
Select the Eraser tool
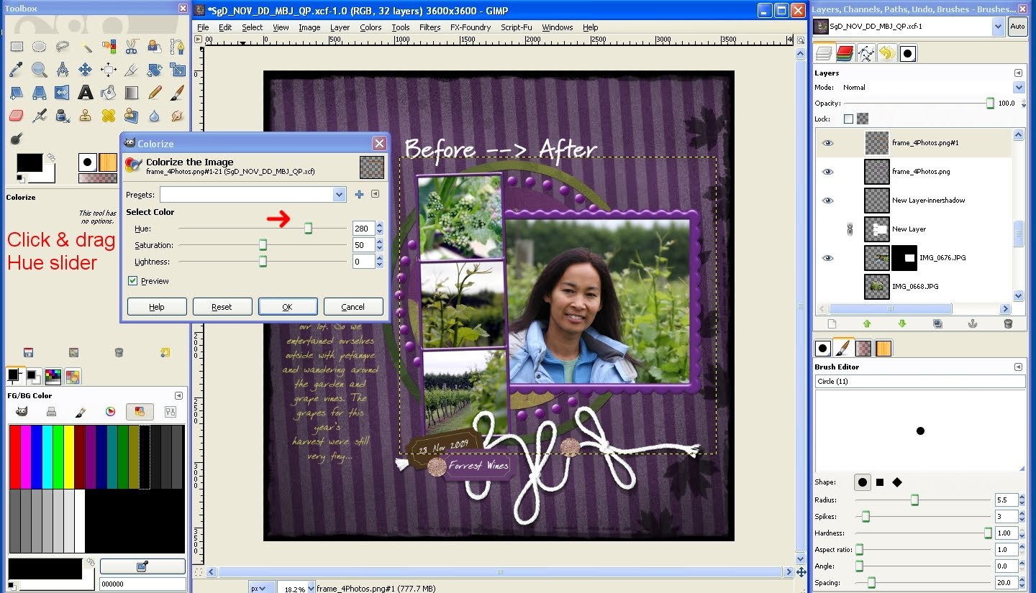click(17, 115)
